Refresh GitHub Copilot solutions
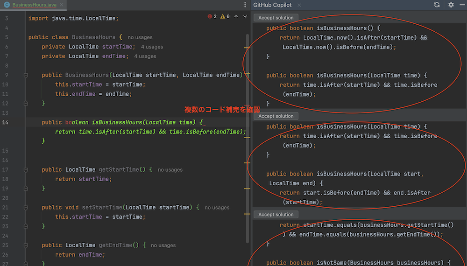The width and height of the screenshot is (467, 266). pyautogui.click(x=437, y=5)
